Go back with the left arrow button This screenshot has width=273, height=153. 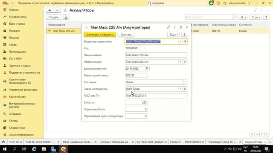pyautogui.click(x=50, y=10)
